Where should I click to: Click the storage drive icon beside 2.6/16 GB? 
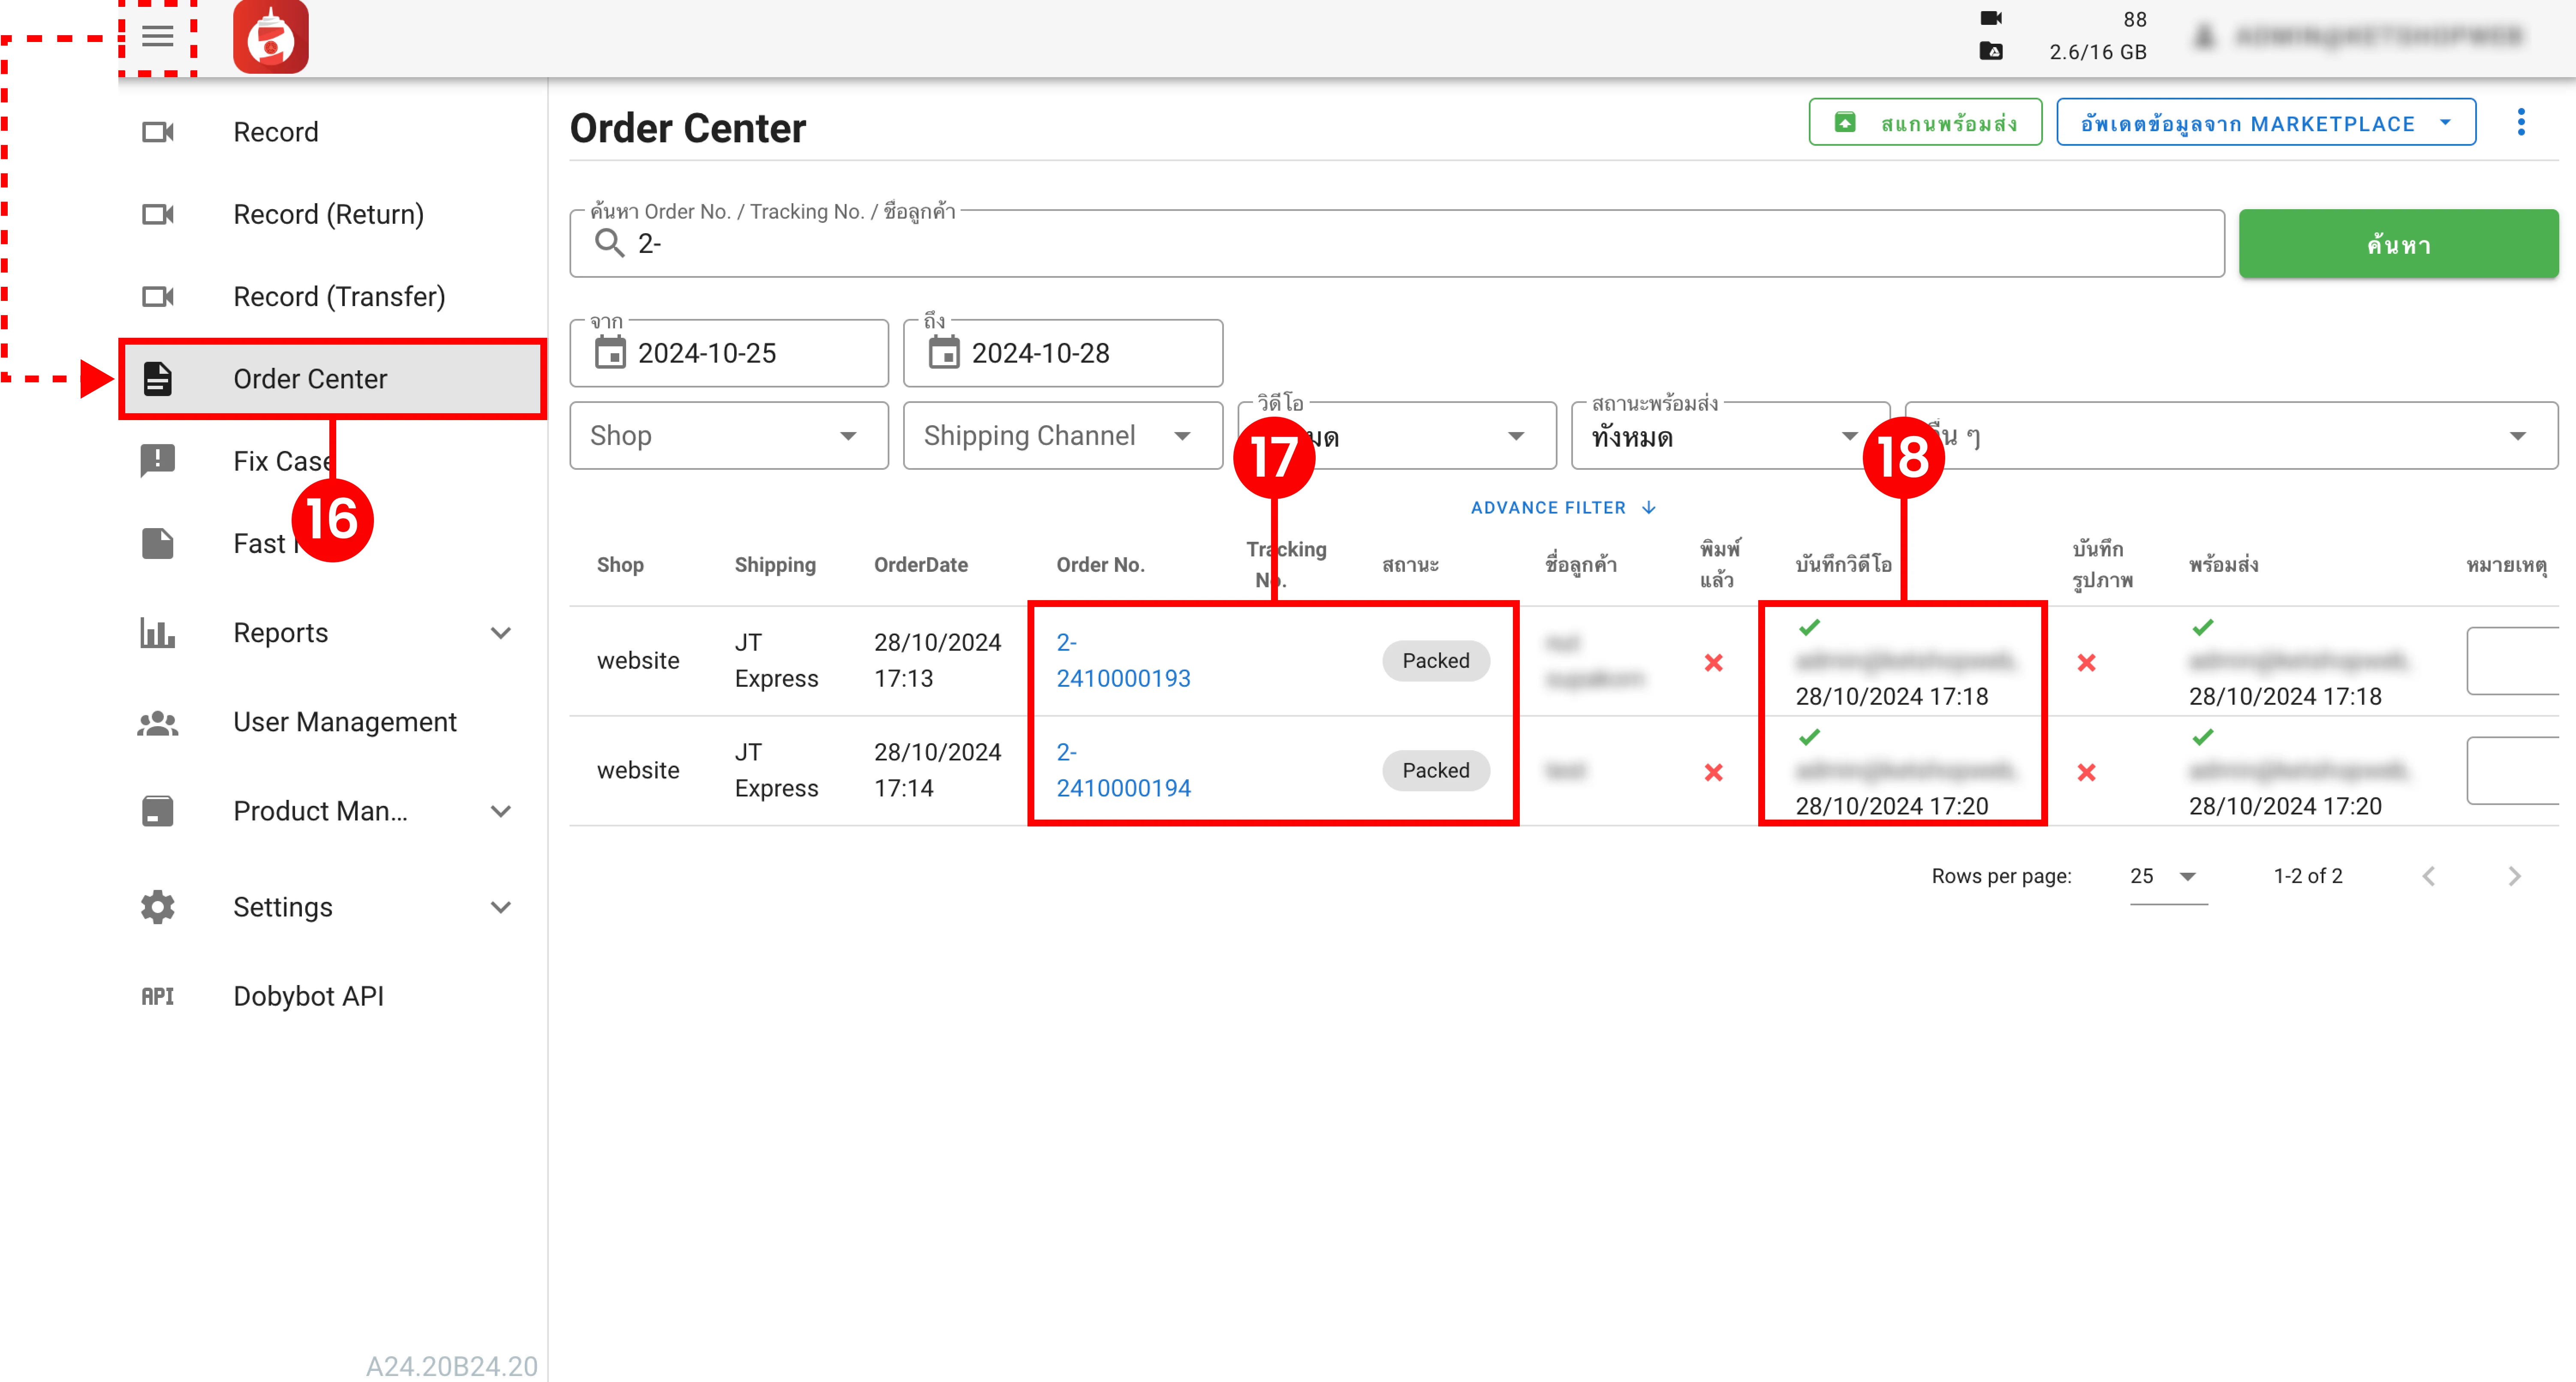click(1991, 51)
